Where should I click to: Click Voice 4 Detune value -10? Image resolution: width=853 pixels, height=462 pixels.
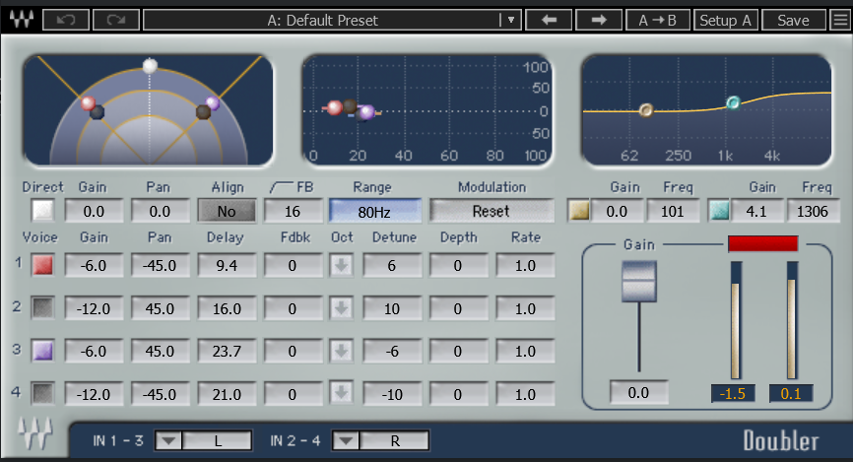tap(392, 394)
